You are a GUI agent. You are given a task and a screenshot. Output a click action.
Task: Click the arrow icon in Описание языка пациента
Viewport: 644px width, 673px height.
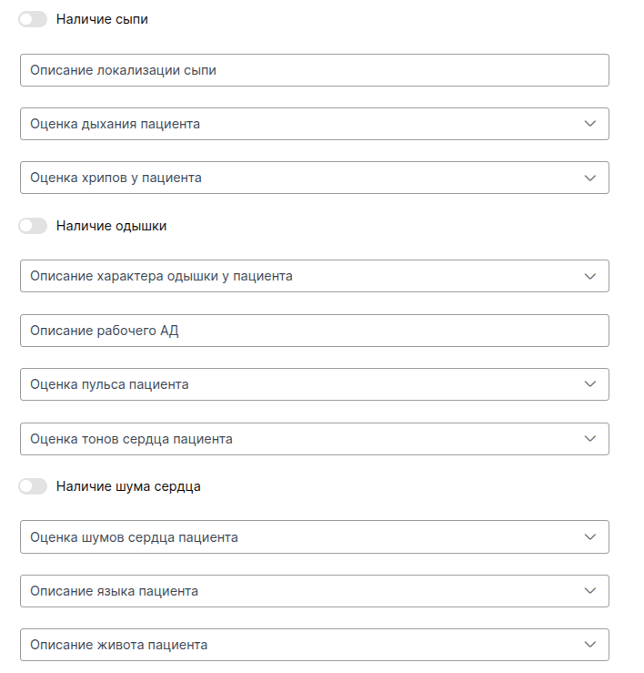click(590, 591)
